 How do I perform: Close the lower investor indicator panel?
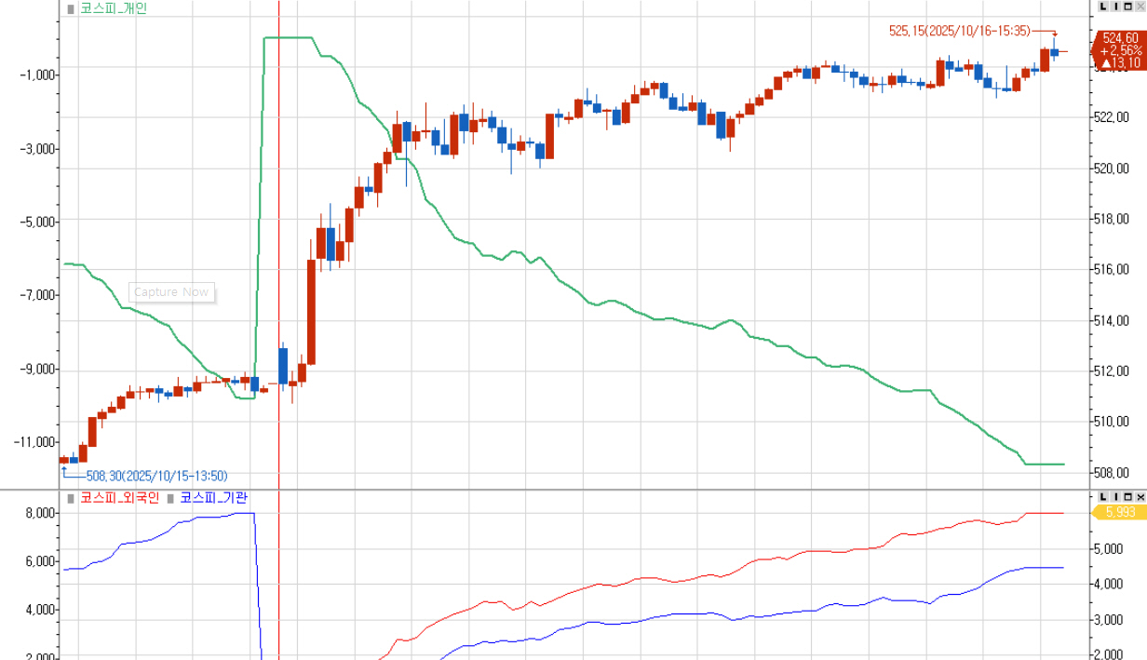click(x=1140, y=496)
